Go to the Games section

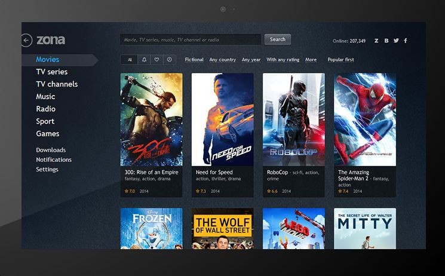[48, 133]
